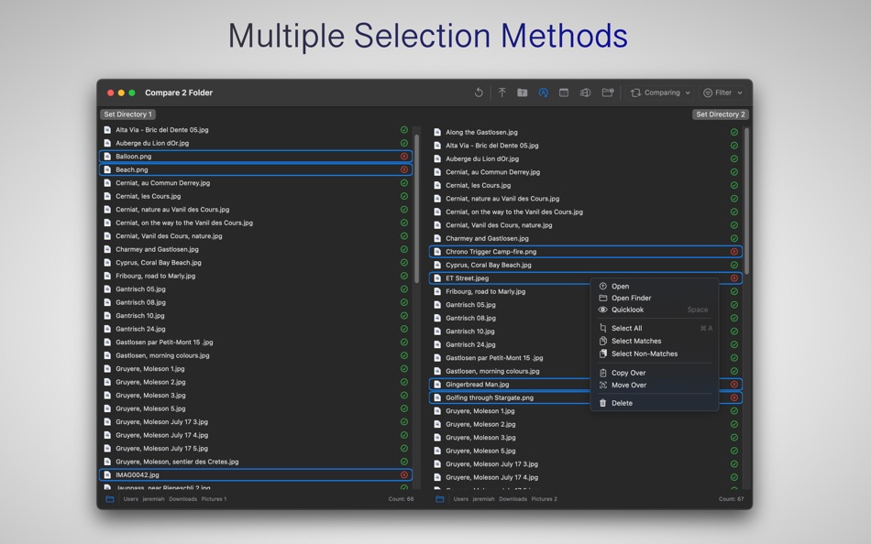Click red X status icon for Beach.png
Screen dimensions: 871x544
[404, 169]
